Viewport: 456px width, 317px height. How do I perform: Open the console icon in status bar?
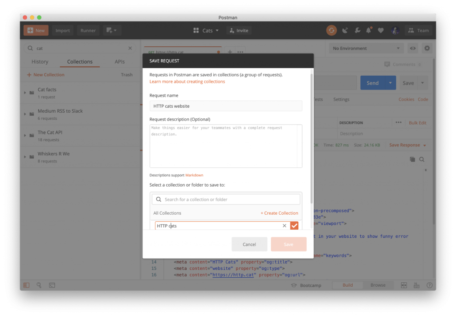point(52,285)
